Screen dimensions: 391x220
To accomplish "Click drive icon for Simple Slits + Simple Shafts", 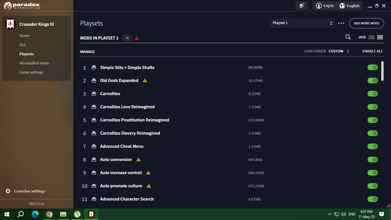I will pyautogui.click(x=94, y=68).
